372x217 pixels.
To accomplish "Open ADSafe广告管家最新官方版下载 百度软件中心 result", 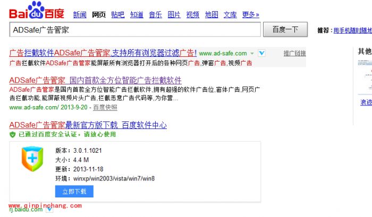I will point(88,125).
